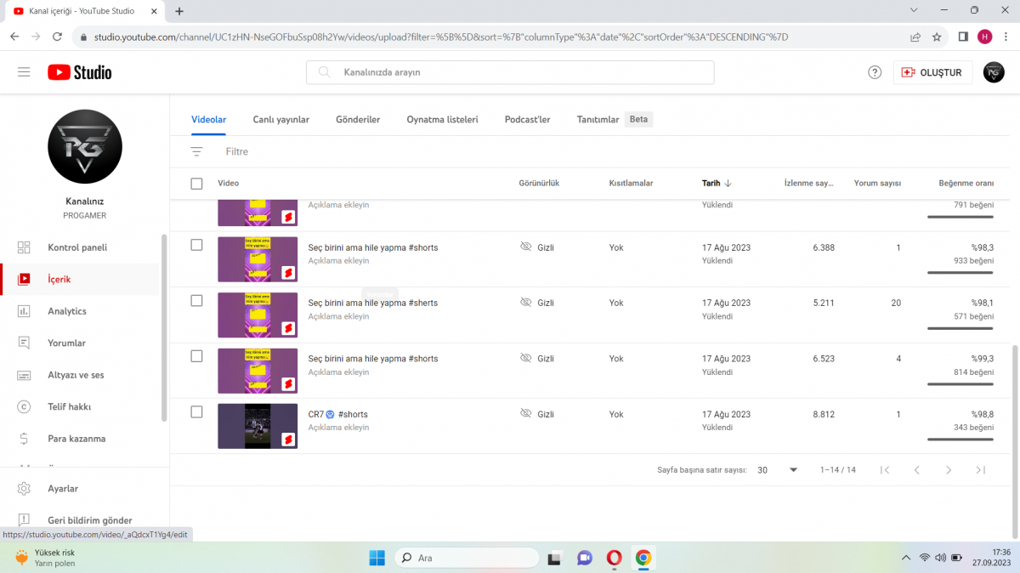Open the chat app on taskbar
Viewport: 1020px width, 573px height.
coord(584,558)
